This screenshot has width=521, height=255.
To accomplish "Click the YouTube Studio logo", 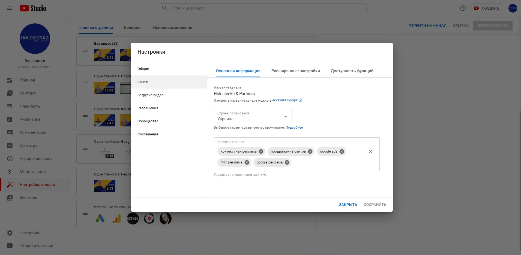I will [x=33, y=8].
